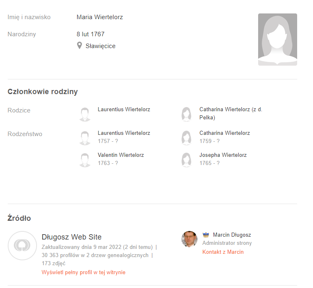Click father Laurentius Wiertelorz's avatar icon
313x288 pixels.
point(85,114)
